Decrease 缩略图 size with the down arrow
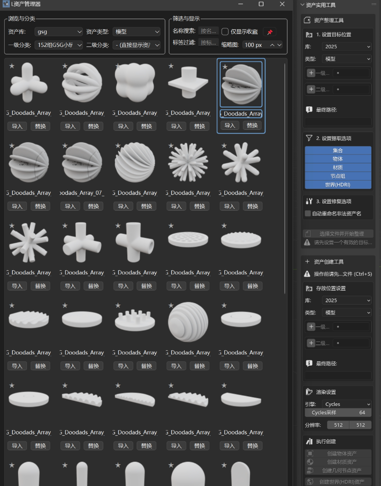 pos(279,45)
